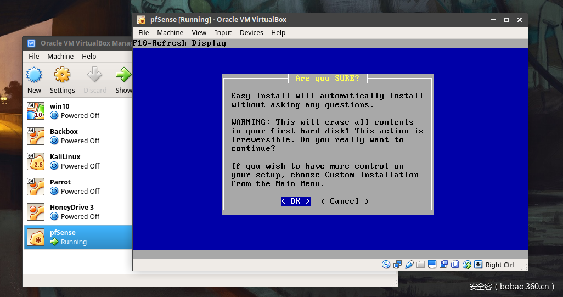Open the Devices menu
This screenshot has width=563, height=297.
tap(251, 33)
